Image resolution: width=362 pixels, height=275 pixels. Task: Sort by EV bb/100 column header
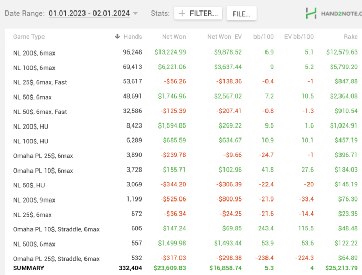coord(299,37)
